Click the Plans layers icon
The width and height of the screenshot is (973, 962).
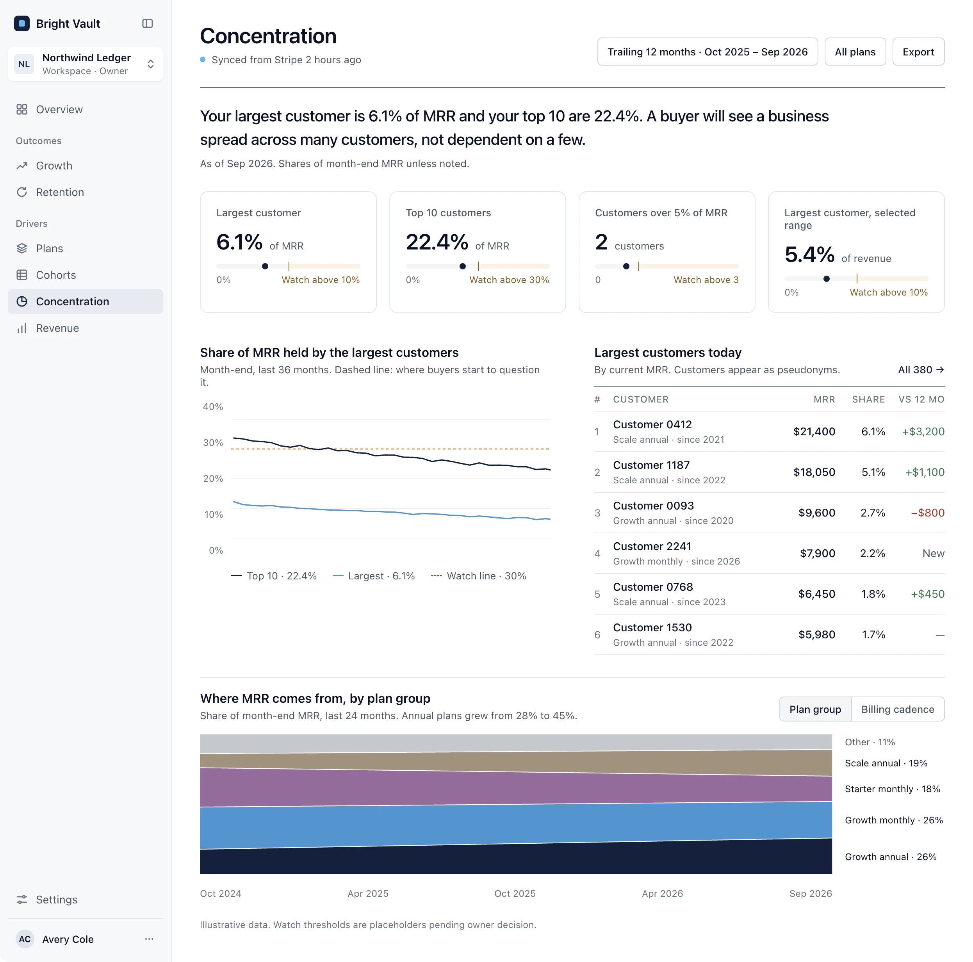(x=21, y=248)
